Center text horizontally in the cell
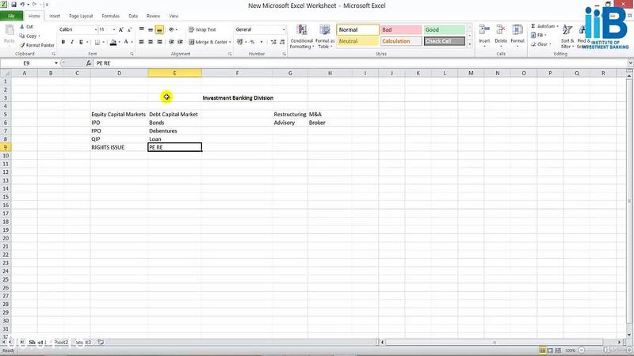The image size is (634, 356). (151, 42)
